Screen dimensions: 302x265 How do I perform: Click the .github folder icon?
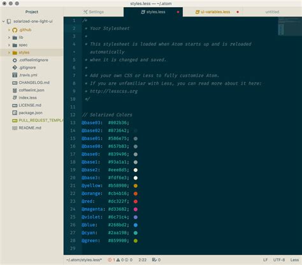[15, 30]
